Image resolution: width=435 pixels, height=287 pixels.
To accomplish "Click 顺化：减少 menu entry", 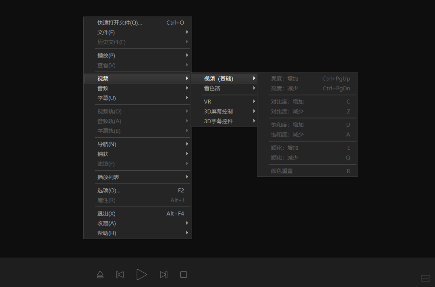I will coord(307,157).
